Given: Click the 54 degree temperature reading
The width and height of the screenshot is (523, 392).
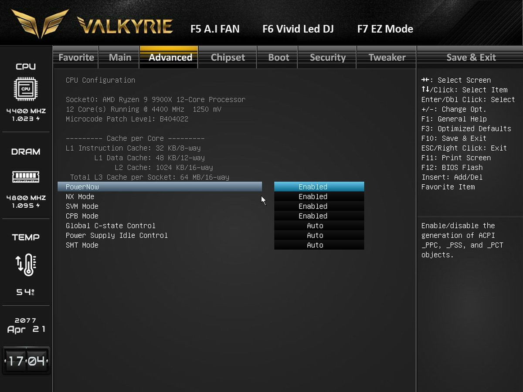Looking at the screenshot, I should pos(25,292).
